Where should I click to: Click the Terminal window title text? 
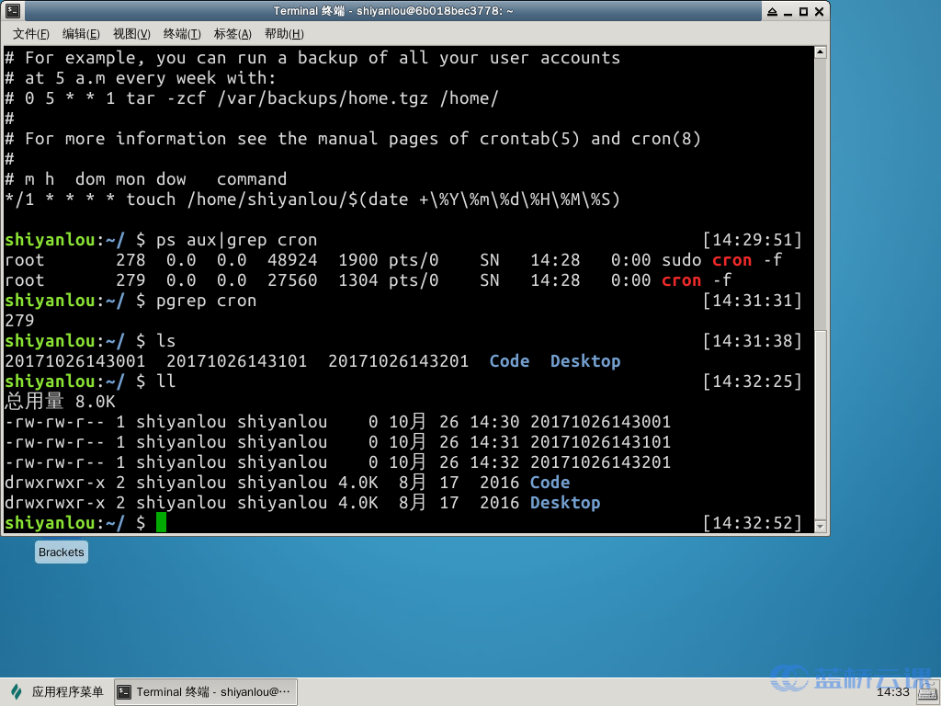point(393,11)
